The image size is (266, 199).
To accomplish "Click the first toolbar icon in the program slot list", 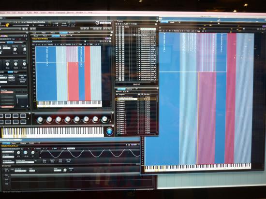I will [x=117, y=91].
